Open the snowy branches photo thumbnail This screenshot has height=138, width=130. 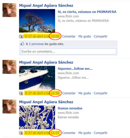(x=37, y=117)
